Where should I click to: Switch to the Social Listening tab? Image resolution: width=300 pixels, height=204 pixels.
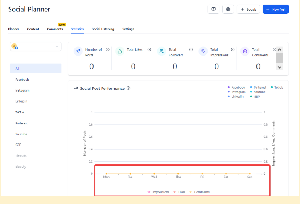pyautogui.click(x=103, y=29)
